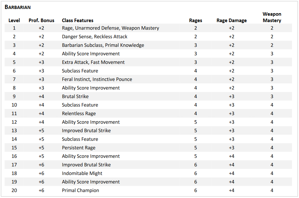Viewport: 299px width, 198px height.
Task: Select the Weapon Mastery column header
Action: coord(272,17)
